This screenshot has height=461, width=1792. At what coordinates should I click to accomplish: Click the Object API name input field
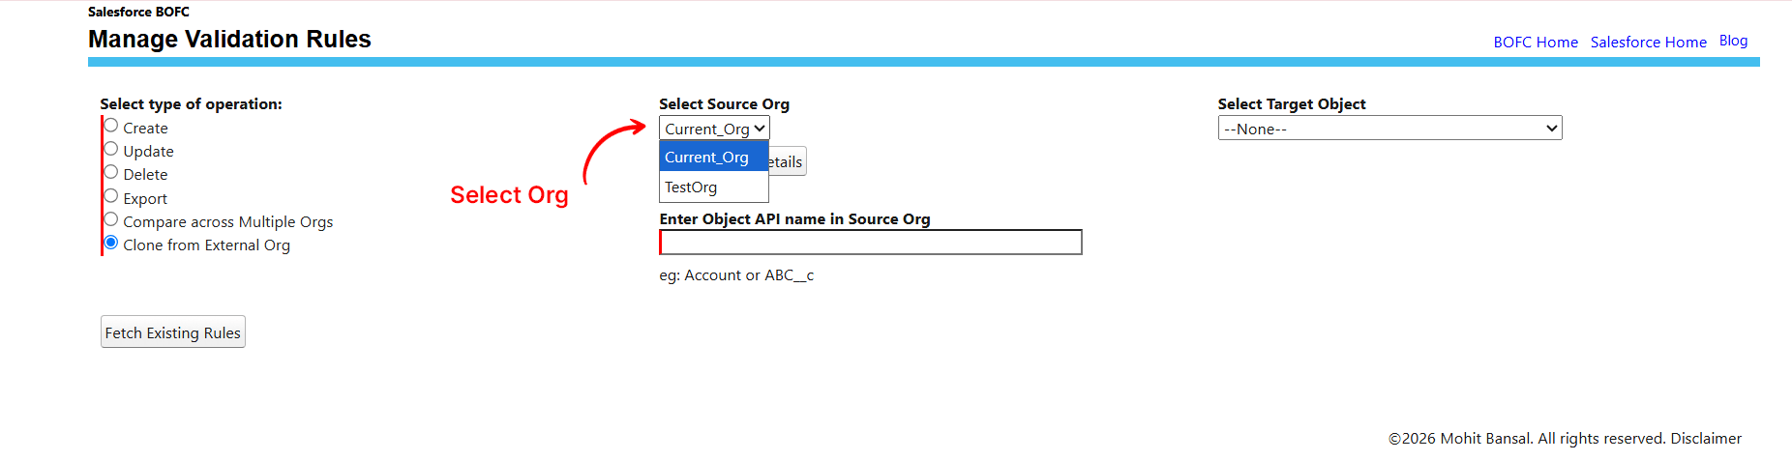(x=871, y=243)
